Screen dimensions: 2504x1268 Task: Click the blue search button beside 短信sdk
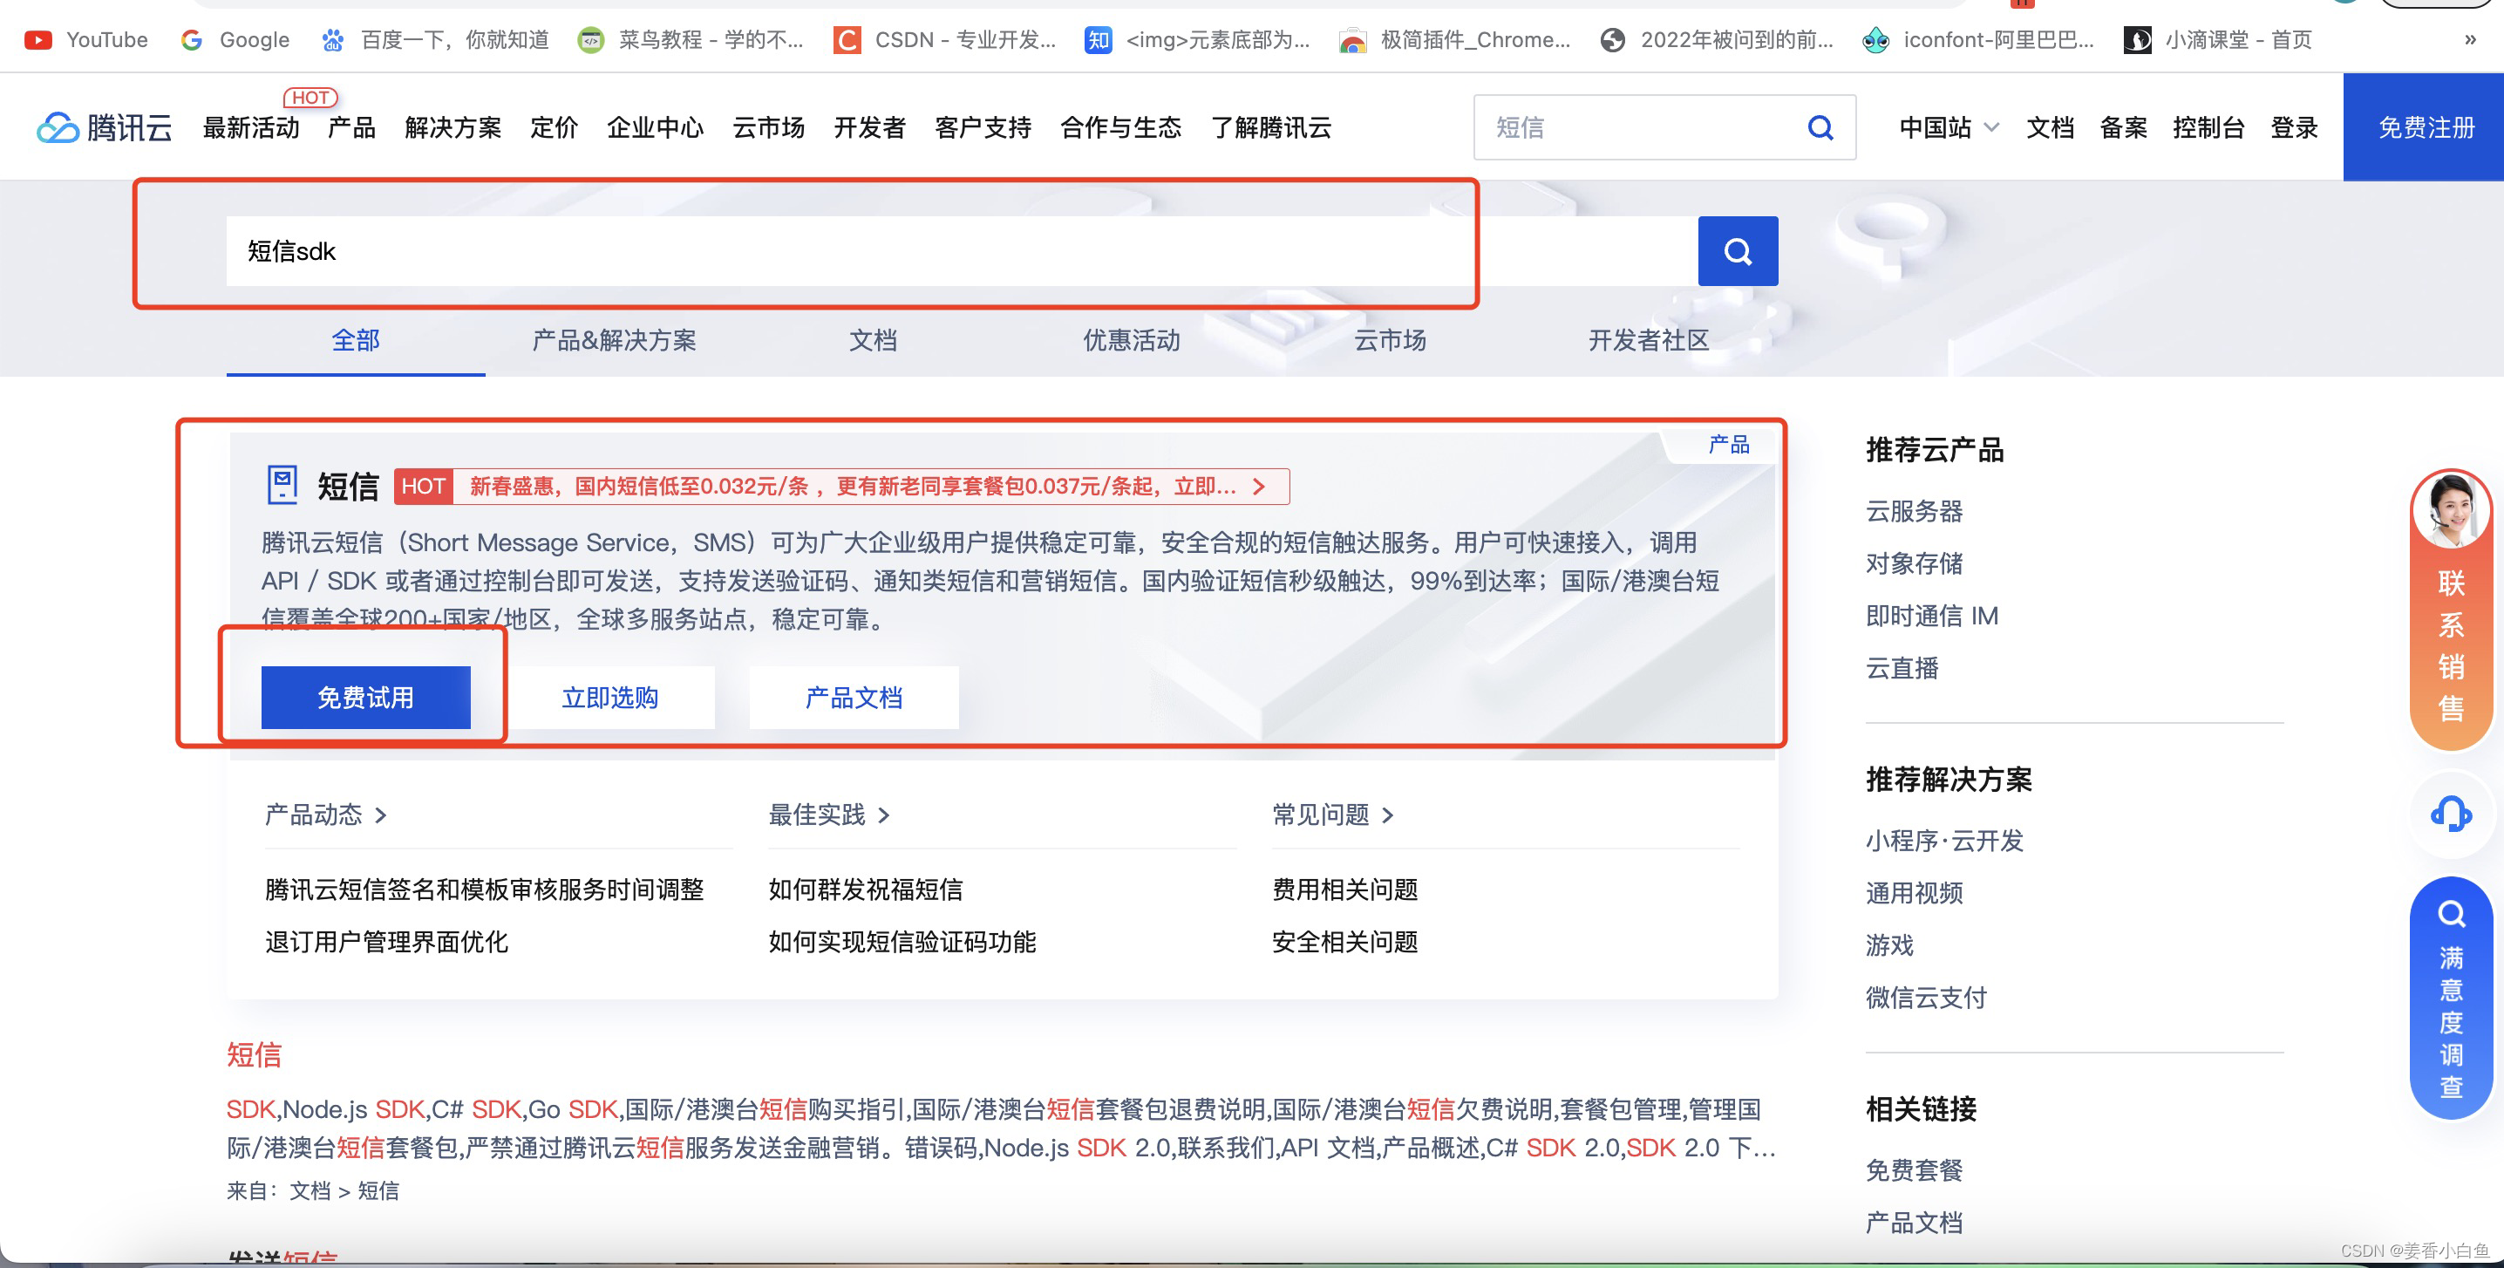pos(1738,252)
